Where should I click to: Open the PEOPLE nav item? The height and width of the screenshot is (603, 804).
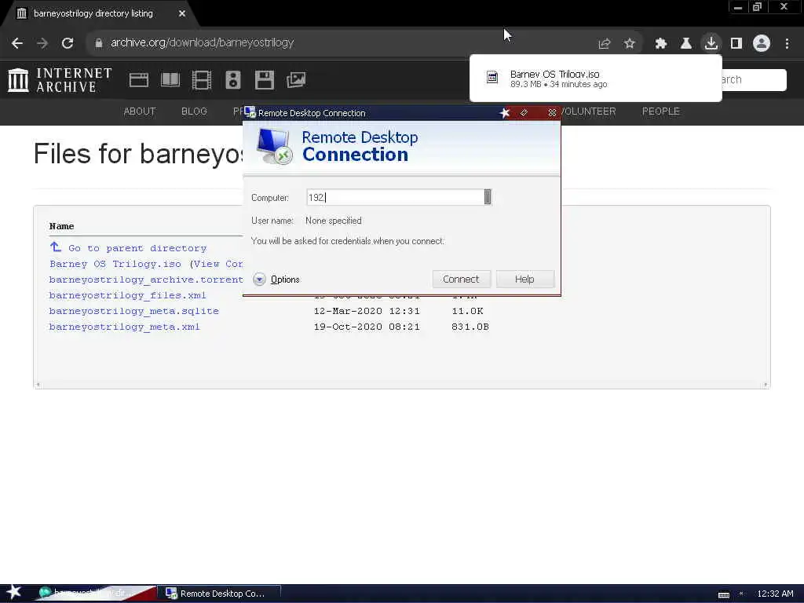point(661,111)
